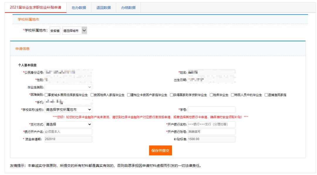Click the 银行开户户名 input field
317x175 pixels.
click(x=68, y=132)
